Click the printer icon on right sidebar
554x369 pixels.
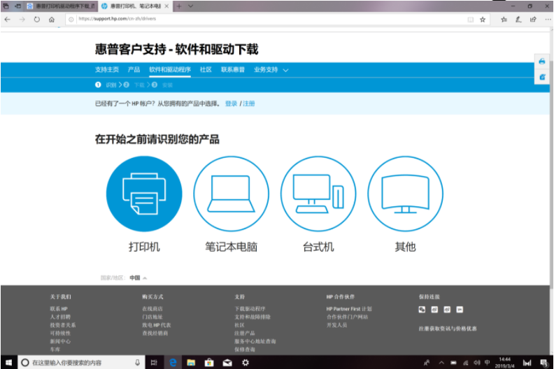542,61
